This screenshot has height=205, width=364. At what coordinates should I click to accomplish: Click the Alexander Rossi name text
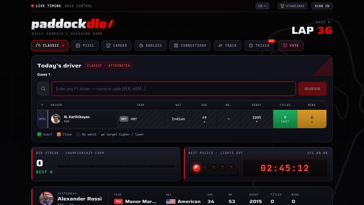(80, 199)
